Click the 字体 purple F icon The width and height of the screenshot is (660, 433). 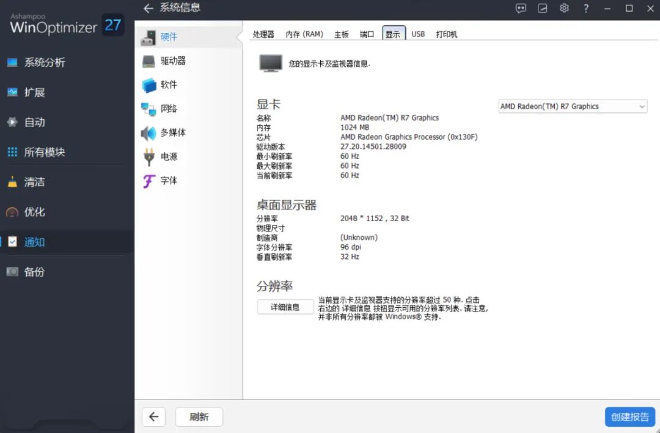point(148,181)
